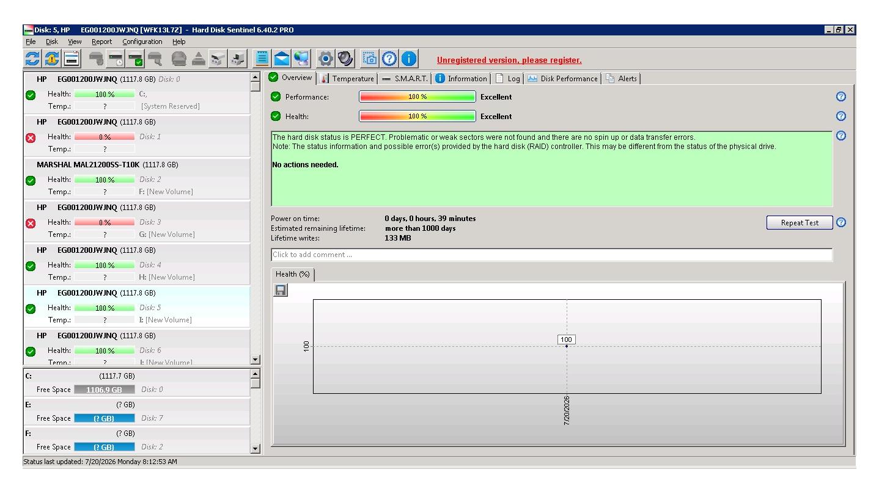
Task: Click the red X status icon of Disk 3
Action: [x=31, y=223]
